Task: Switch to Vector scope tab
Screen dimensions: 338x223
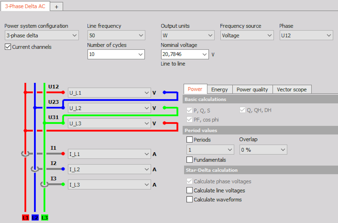Action: point(292,90)
